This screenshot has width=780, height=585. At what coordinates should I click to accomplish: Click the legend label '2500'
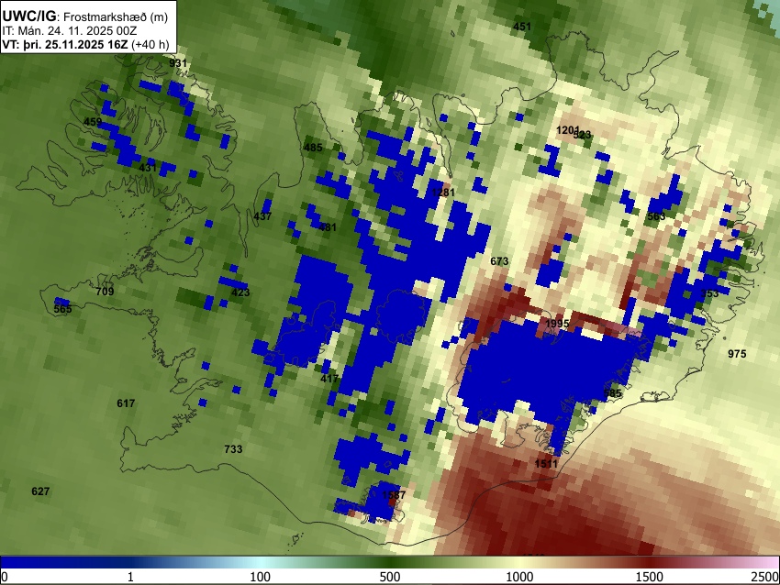(x=765, y=577)
